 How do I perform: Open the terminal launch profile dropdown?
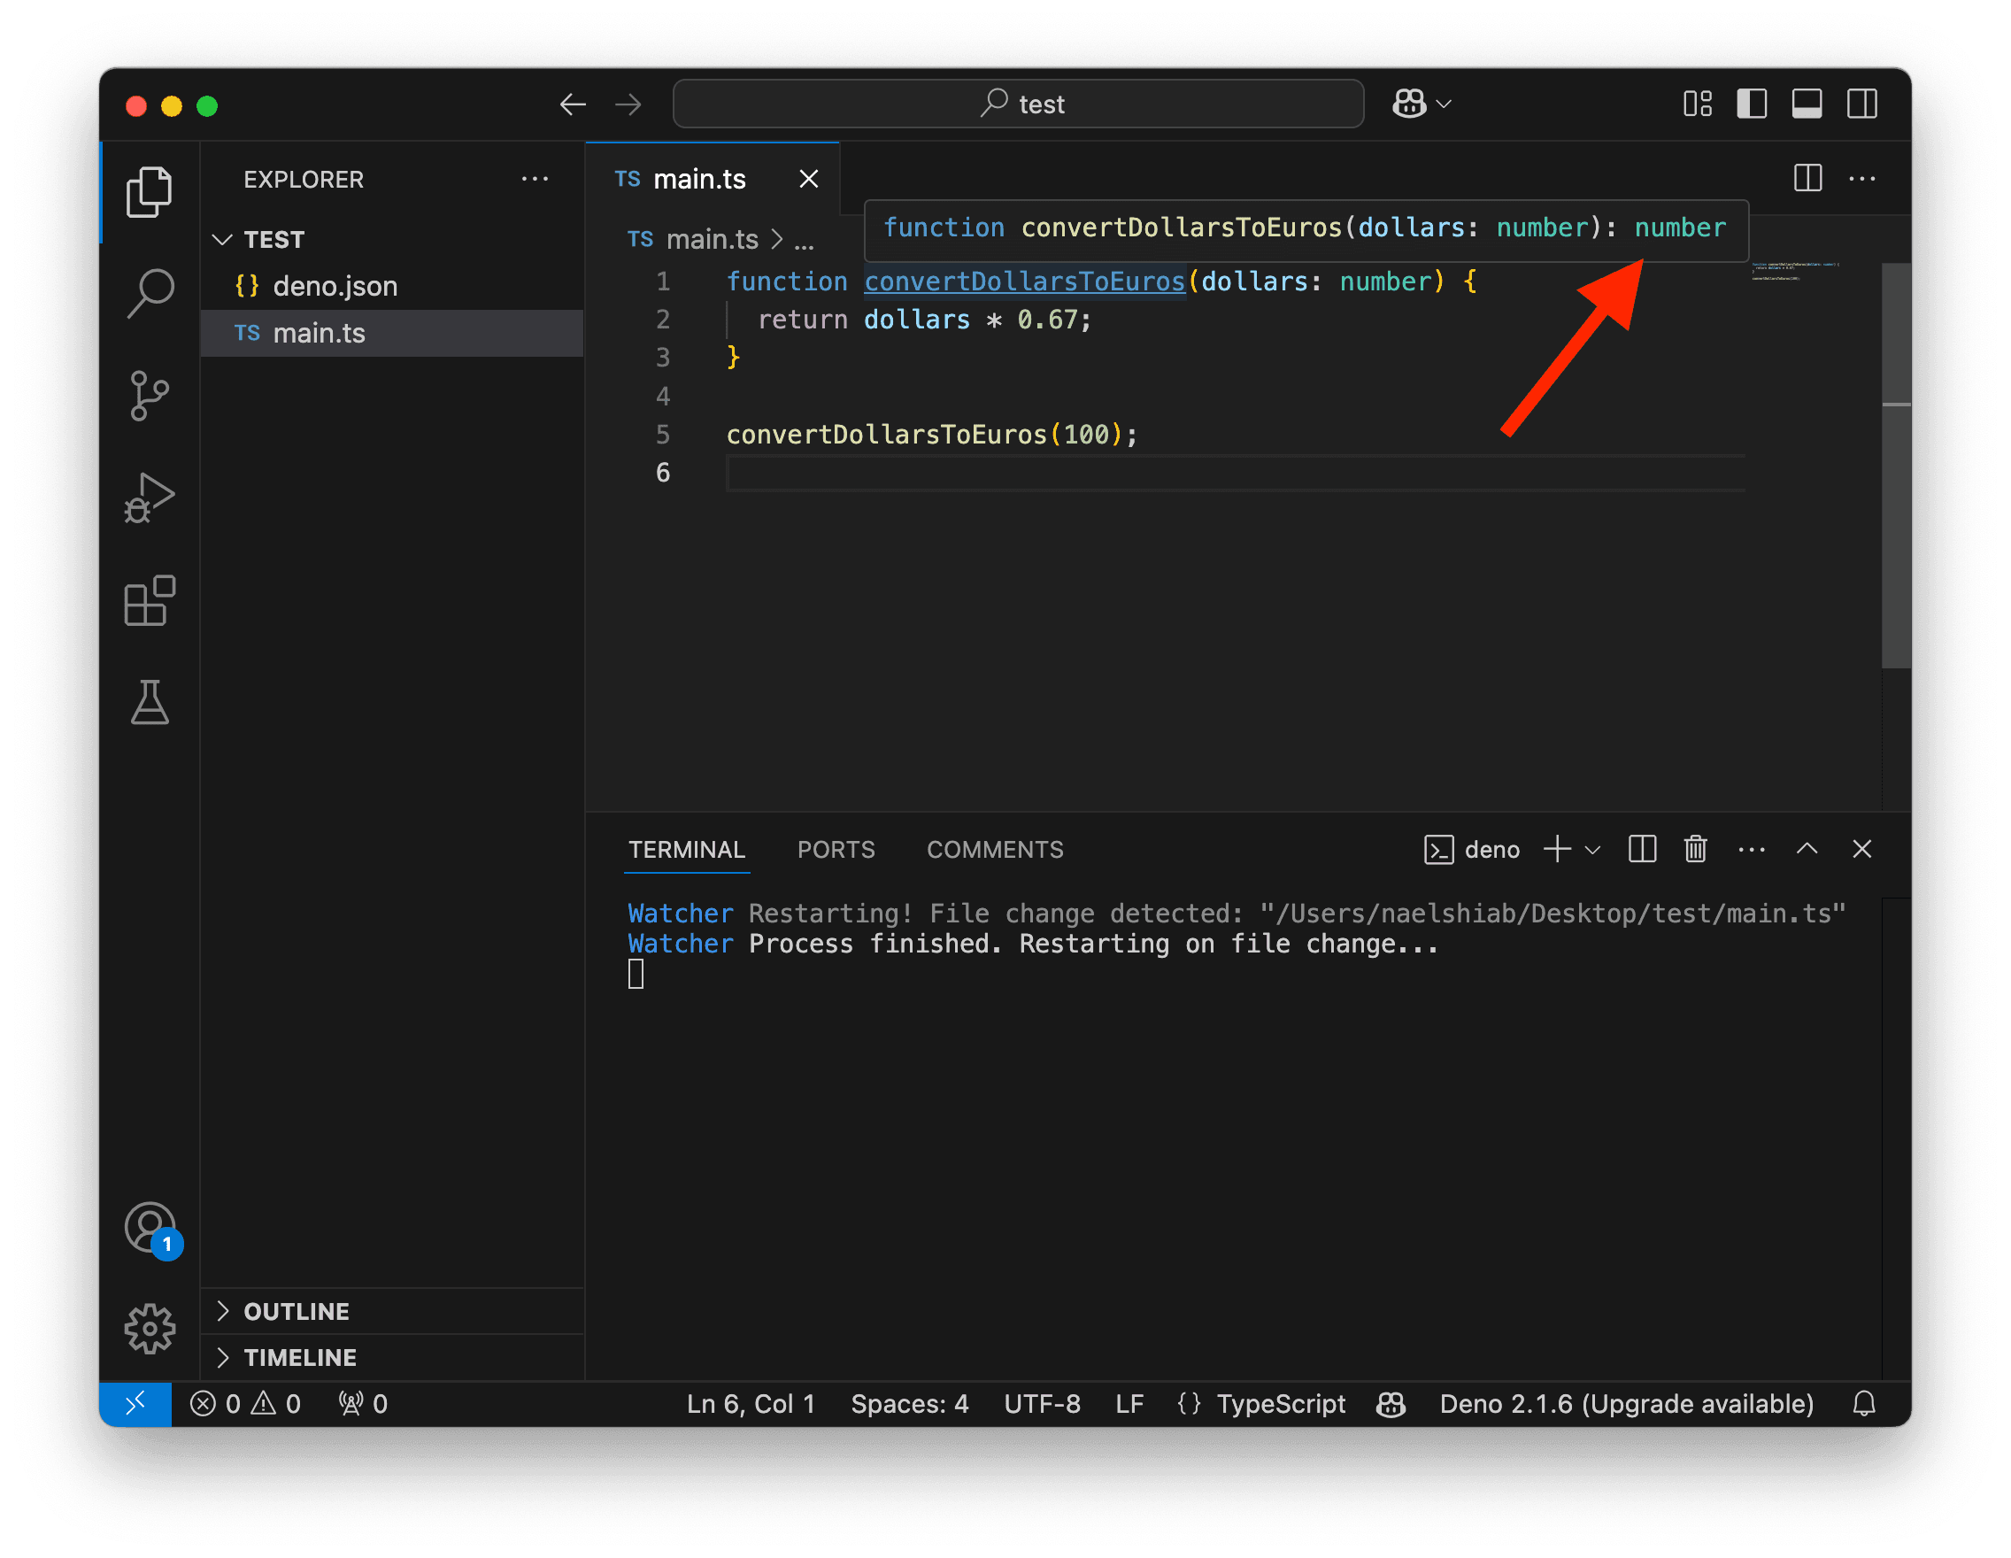(1592, 849)
